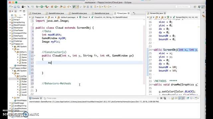This screenshot has width=213, height=119.
Task: Click the Search flashlight toolbar icon
Action: [x=68, y=7]
